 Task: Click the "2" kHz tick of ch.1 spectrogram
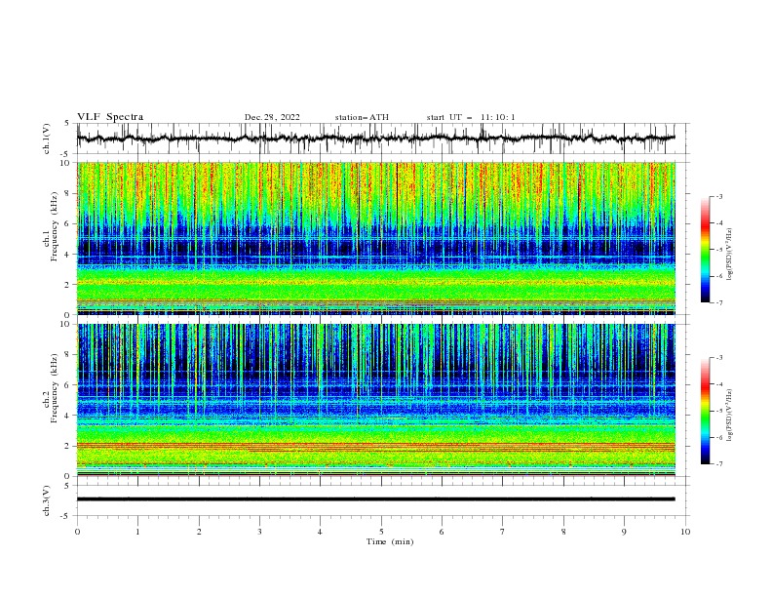68,285
